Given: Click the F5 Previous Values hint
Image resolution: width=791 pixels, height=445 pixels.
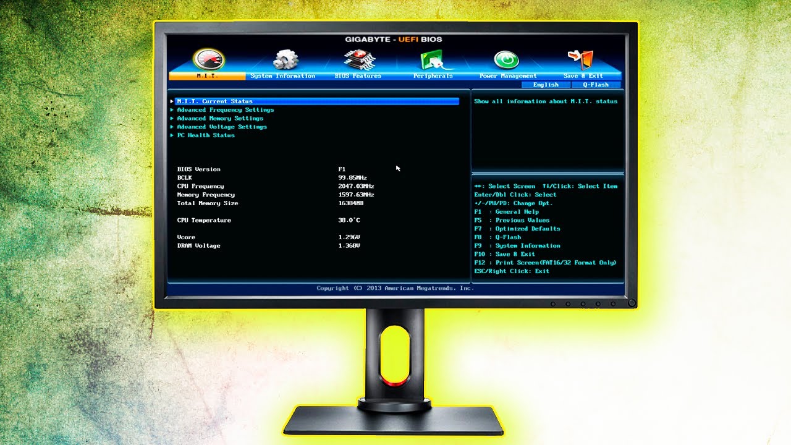Looking at the screenshot, I should pos(512,221).
